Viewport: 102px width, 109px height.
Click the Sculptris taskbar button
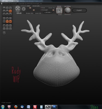tap(48, 107)
